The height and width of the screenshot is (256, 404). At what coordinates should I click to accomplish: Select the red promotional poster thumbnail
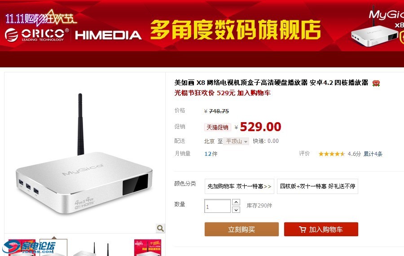coord(148,247)
